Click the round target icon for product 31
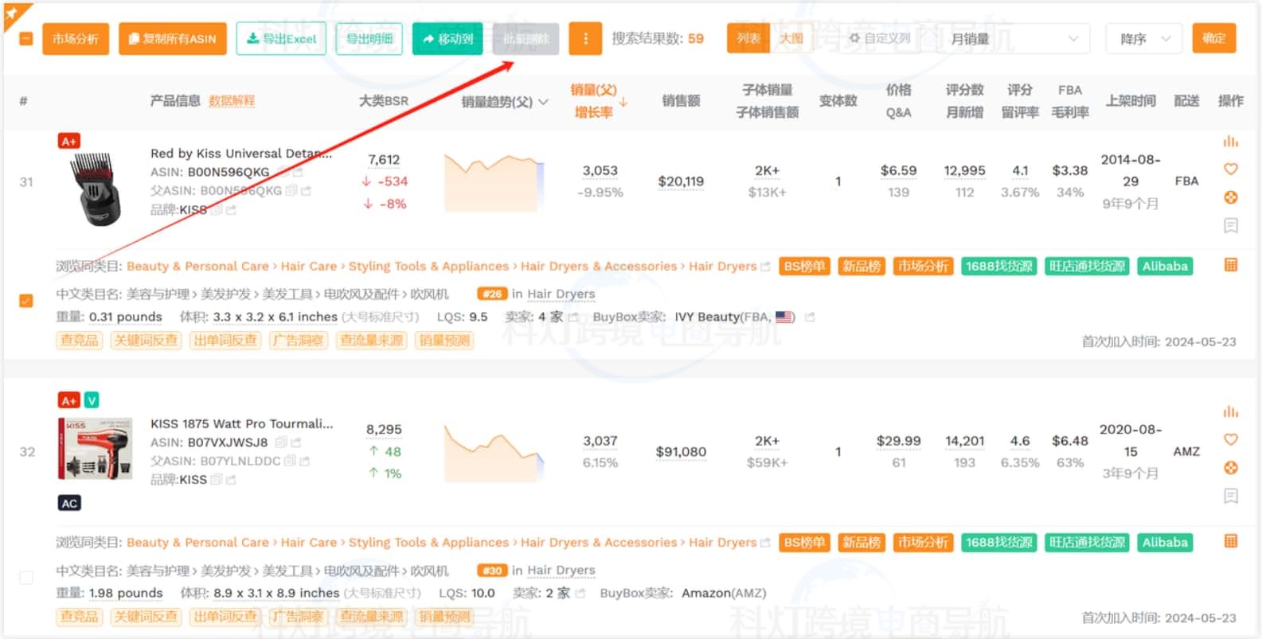 point(1230,197)
